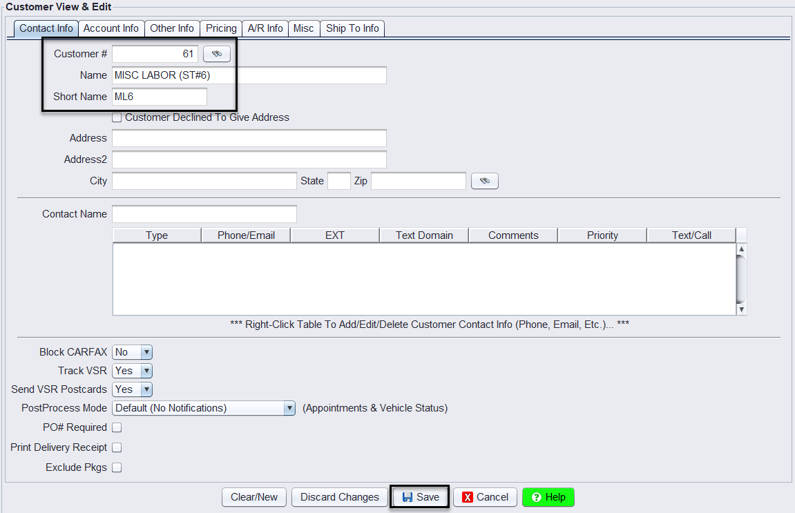795x513 pixels.
Task: Expand the Block CARFAX dropdown
Action: tap(146, 352)
